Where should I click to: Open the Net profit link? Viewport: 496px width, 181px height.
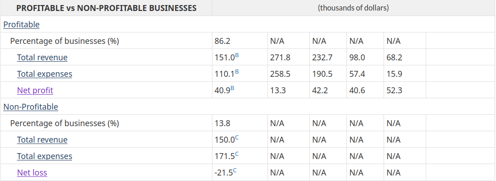click(x=35, y=90)
